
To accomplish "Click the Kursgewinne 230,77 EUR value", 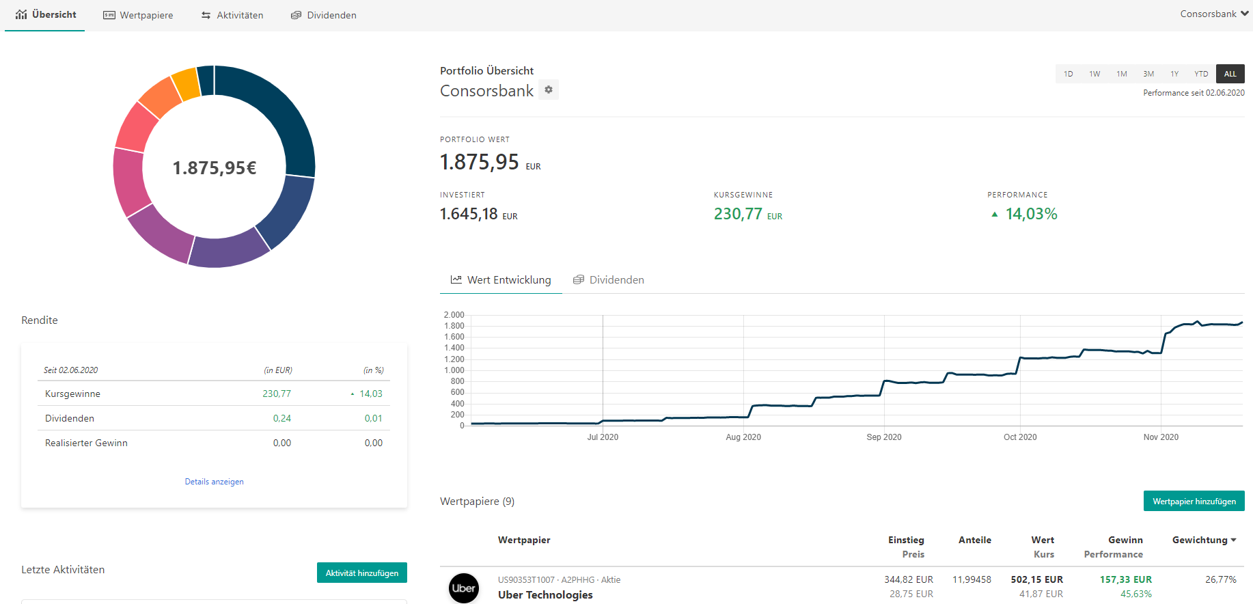I will [748, 214].
